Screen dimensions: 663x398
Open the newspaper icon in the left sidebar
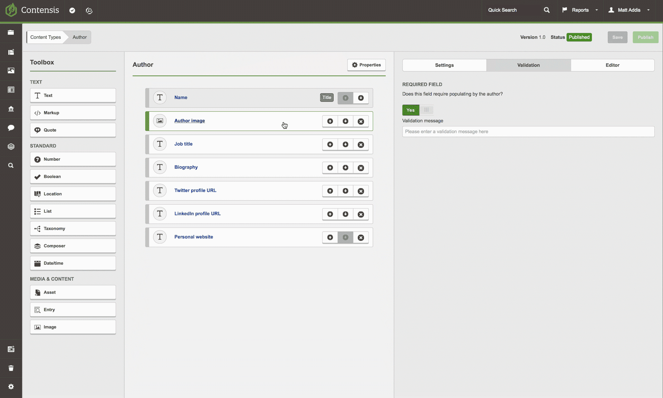11,52
